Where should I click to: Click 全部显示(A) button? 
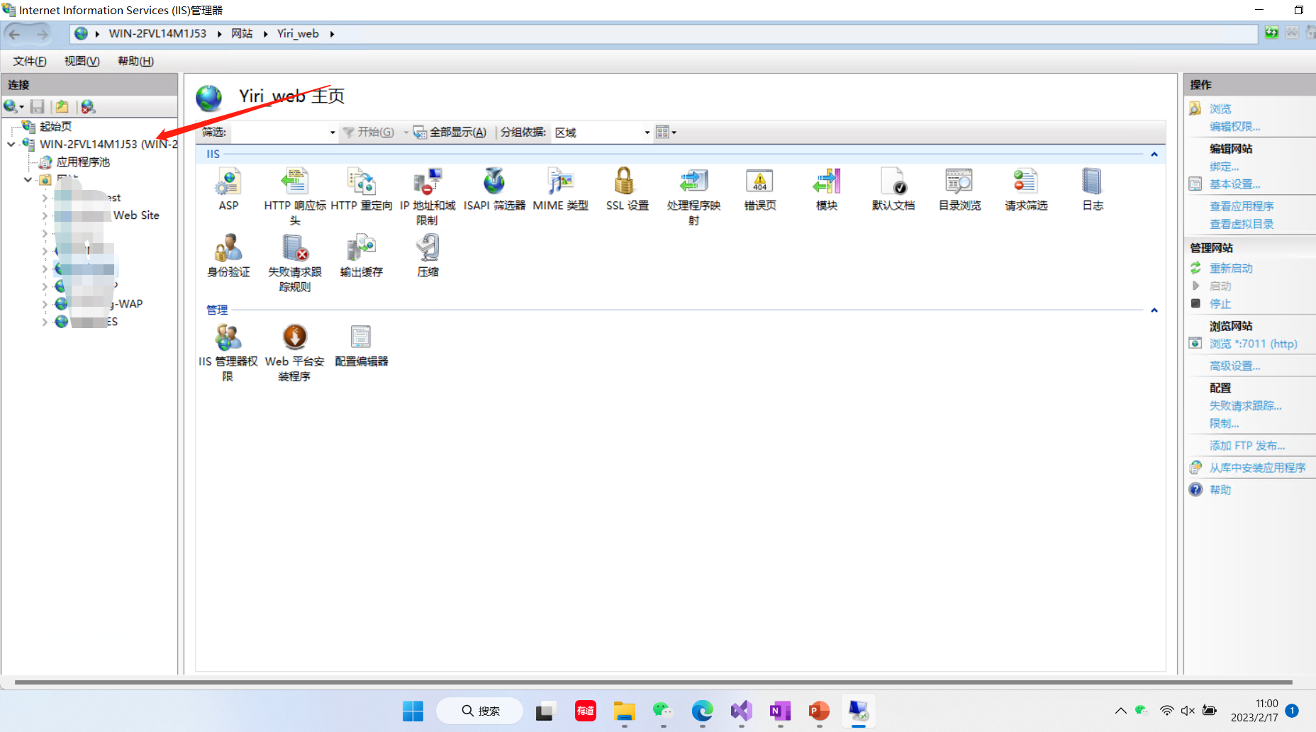coord(450,132)
